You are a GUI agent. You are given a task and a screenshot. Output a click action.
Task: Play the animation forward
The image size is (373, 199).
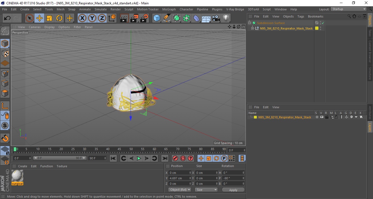point(139,158)
